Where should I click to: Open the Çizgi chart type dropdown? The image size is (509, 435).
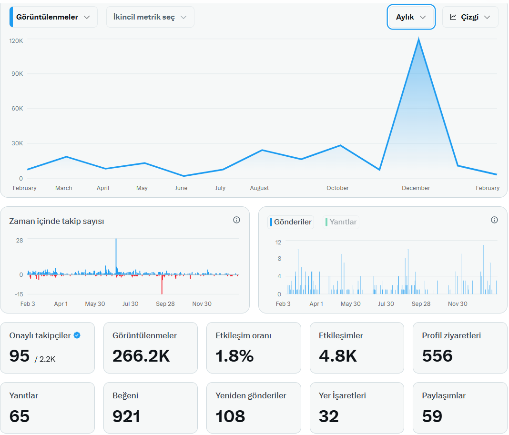[470, 17]
